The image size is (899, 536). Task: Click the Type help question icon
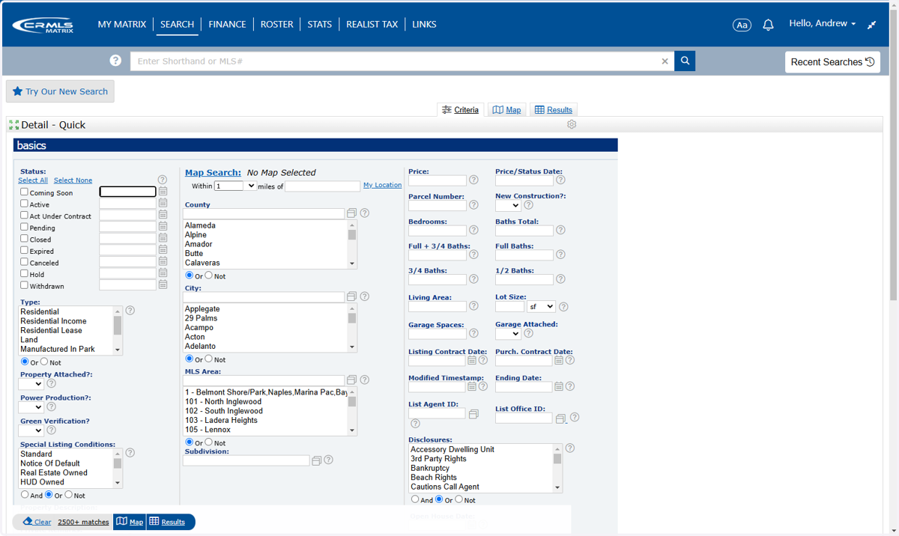(130, 310)
